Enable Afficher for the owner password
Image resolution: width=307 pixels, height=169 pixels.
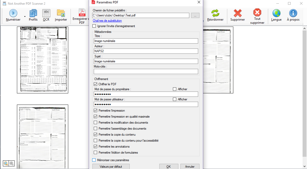[174, 89]
